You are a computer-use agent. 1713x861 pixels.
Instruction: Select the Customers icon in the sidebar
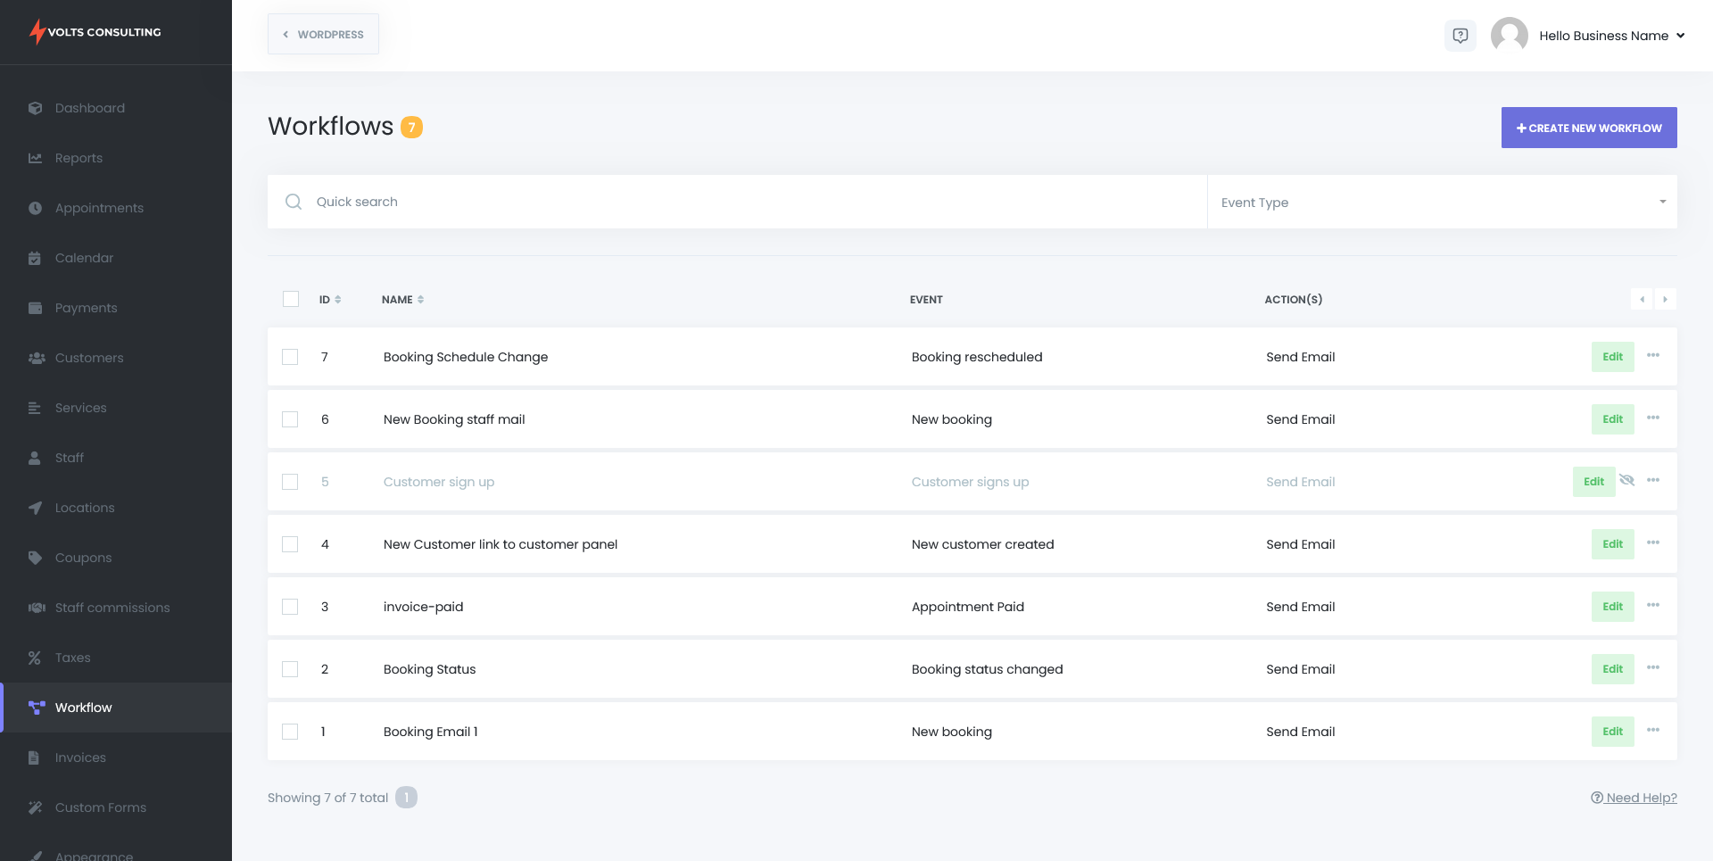tap(35, 358)
